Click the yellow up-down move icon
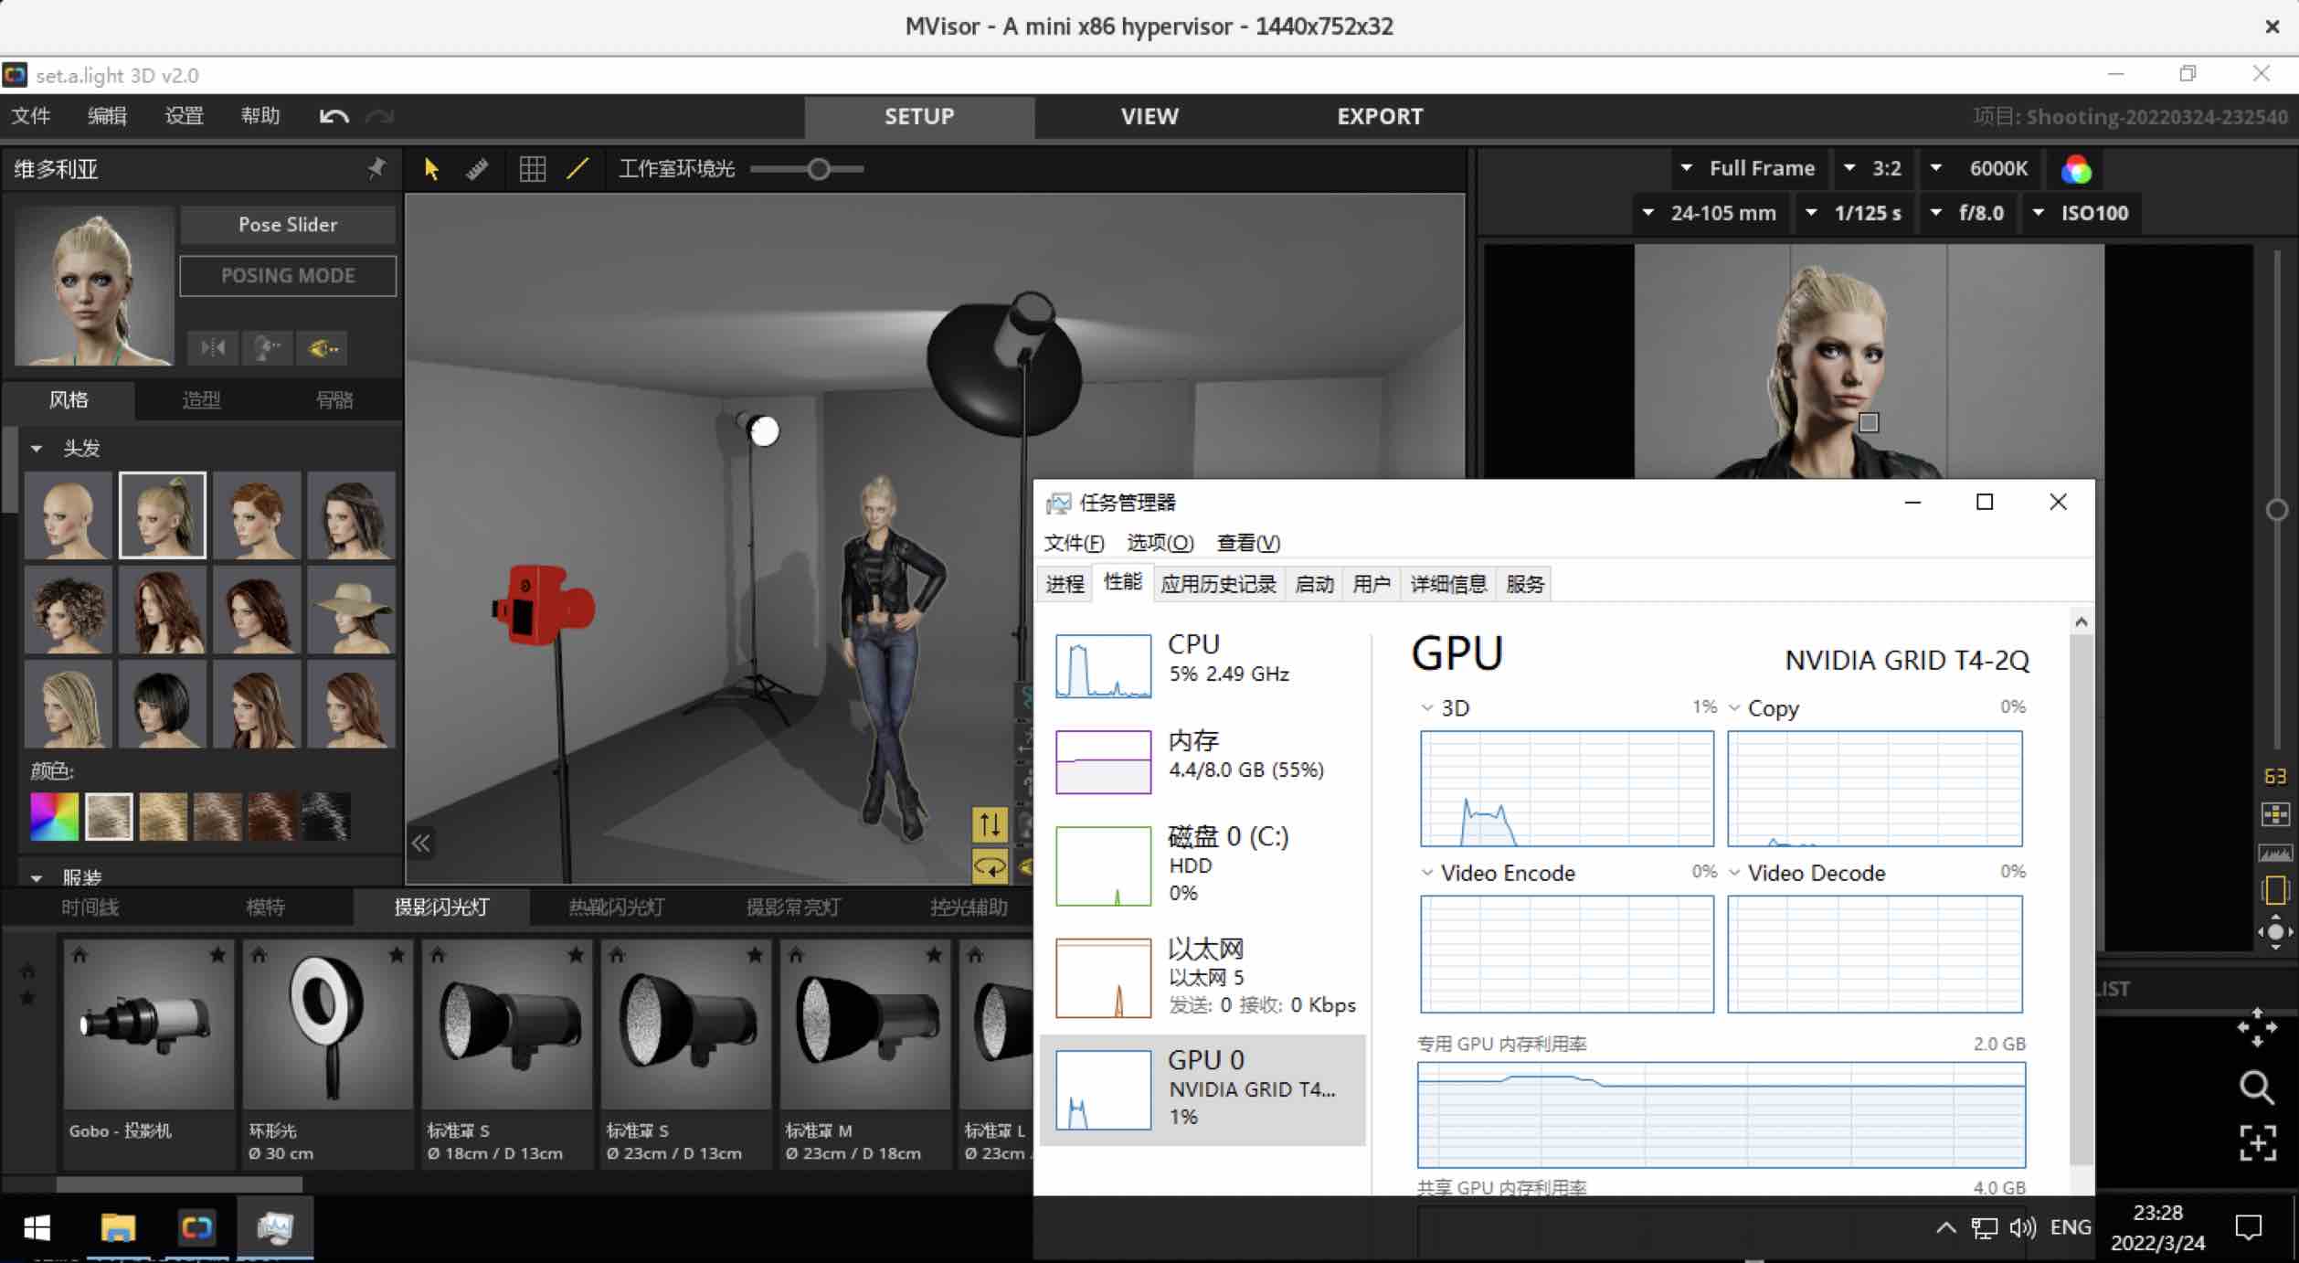Viewport: 2299px width, 1263px height. [990, 824]
